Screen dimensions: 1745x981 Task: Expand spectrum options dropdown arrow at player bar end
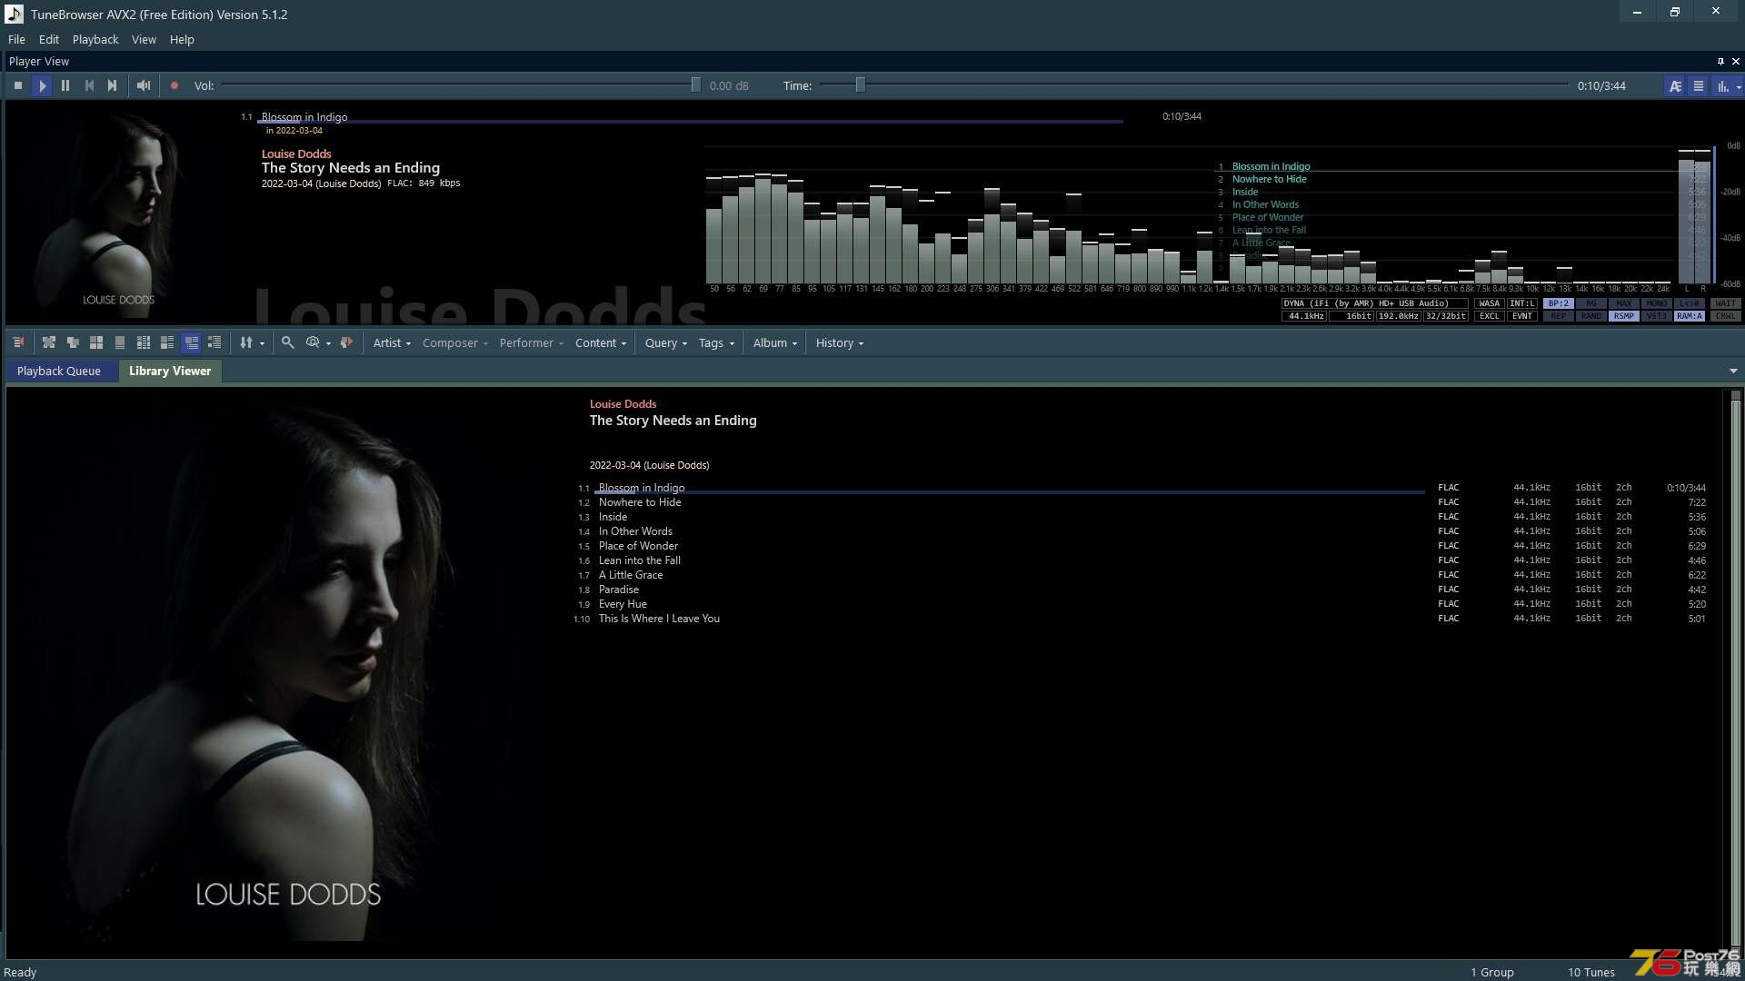[1739, 87]
